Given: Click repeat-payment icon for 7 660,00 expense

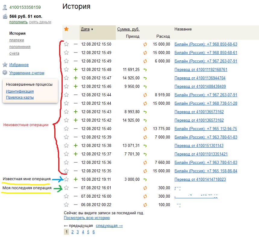Looking at the screenshot, I should [145, 162].
